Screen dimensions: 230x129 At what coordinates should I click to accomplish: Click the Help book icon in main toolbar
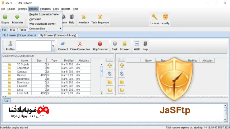click(72, 17)
